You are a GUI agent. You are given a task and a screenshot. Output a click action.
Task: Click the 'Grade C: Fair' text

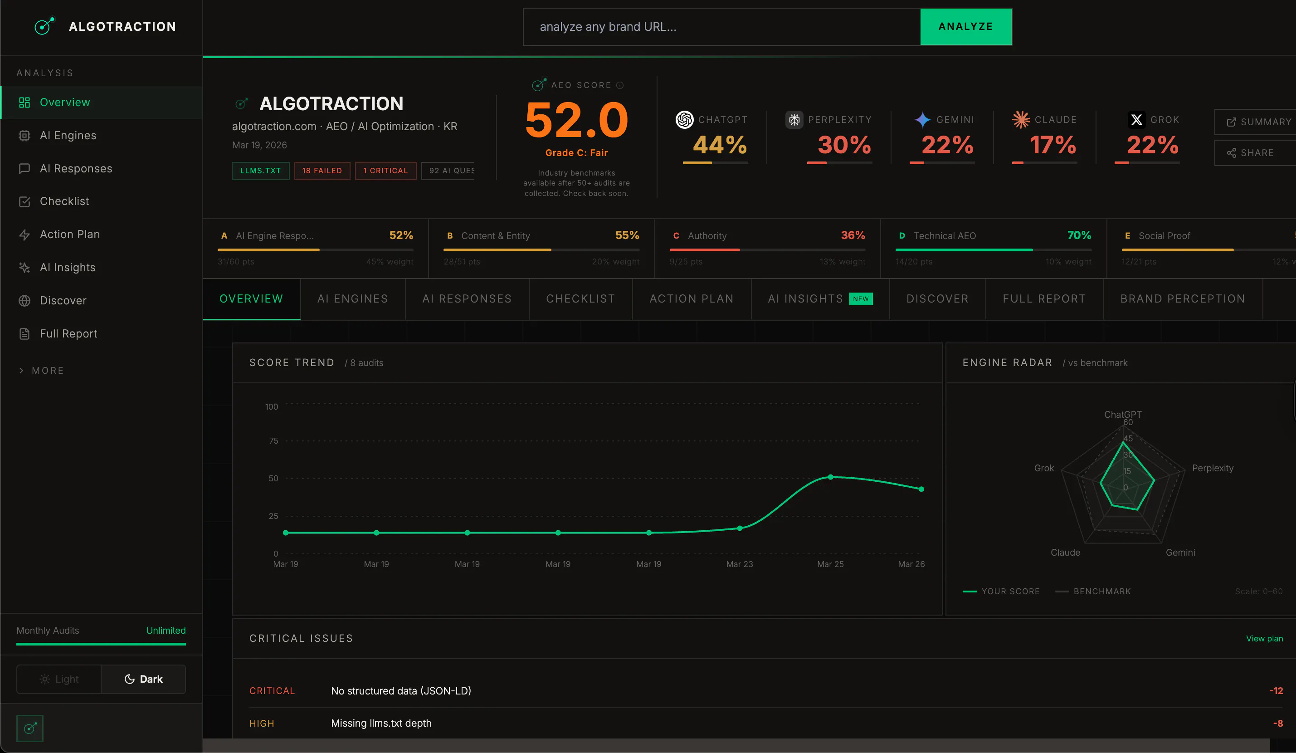pos(576,153)
